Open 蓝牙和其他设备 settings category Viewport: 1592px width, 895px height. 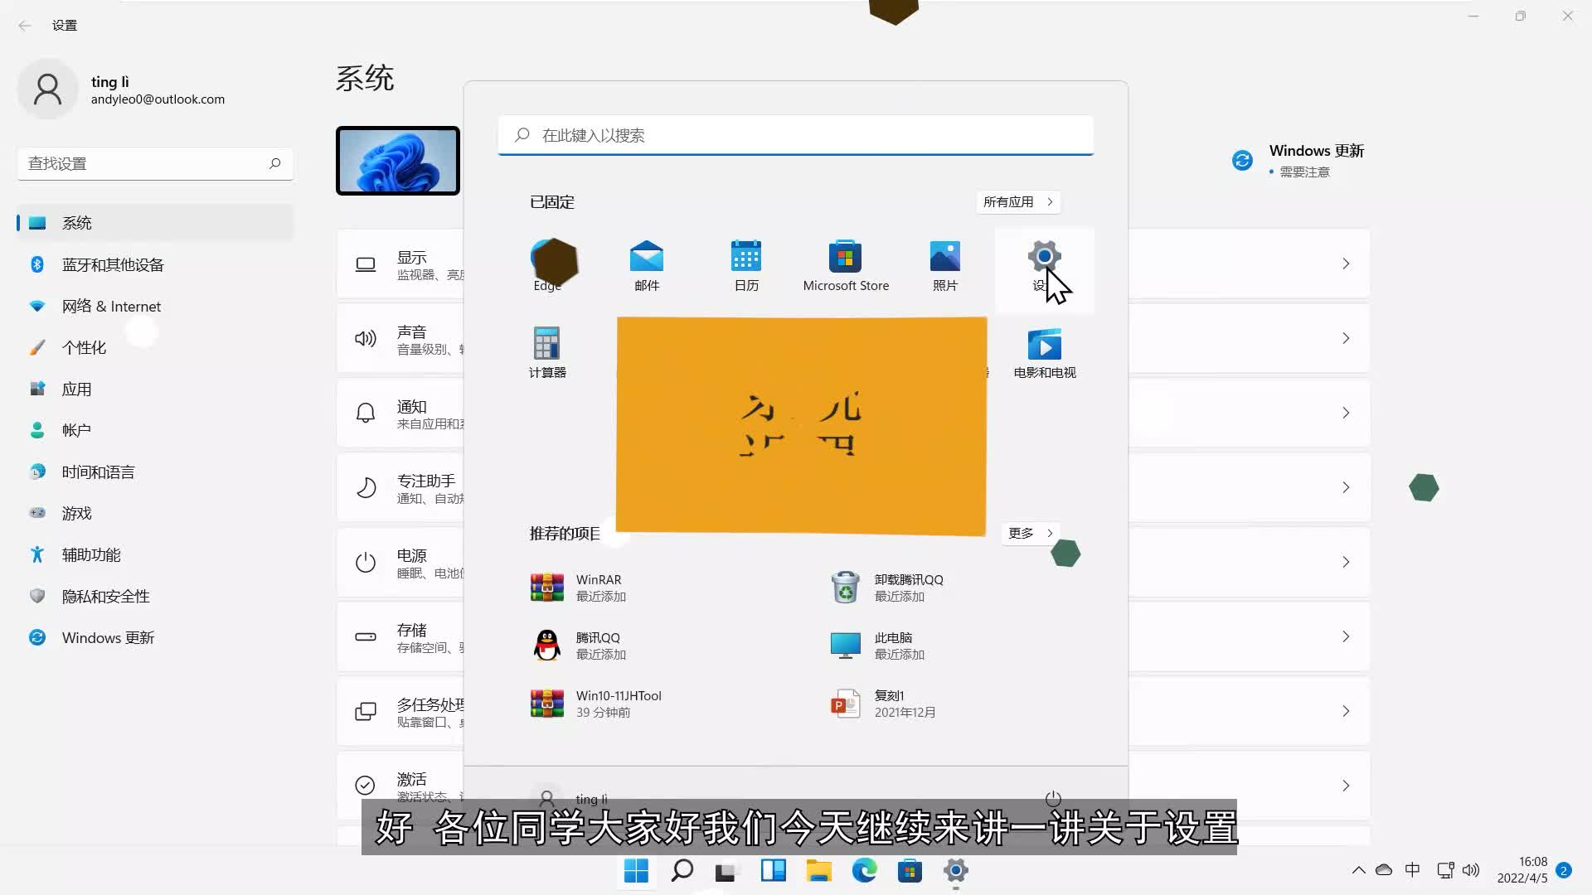click(x=155, y=264)
